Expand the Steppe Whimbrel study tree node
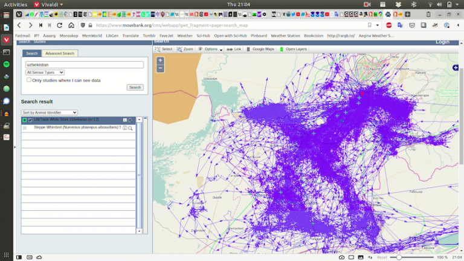Image resolution: width=464 pixels, height=261 pixels. [25, 128]
